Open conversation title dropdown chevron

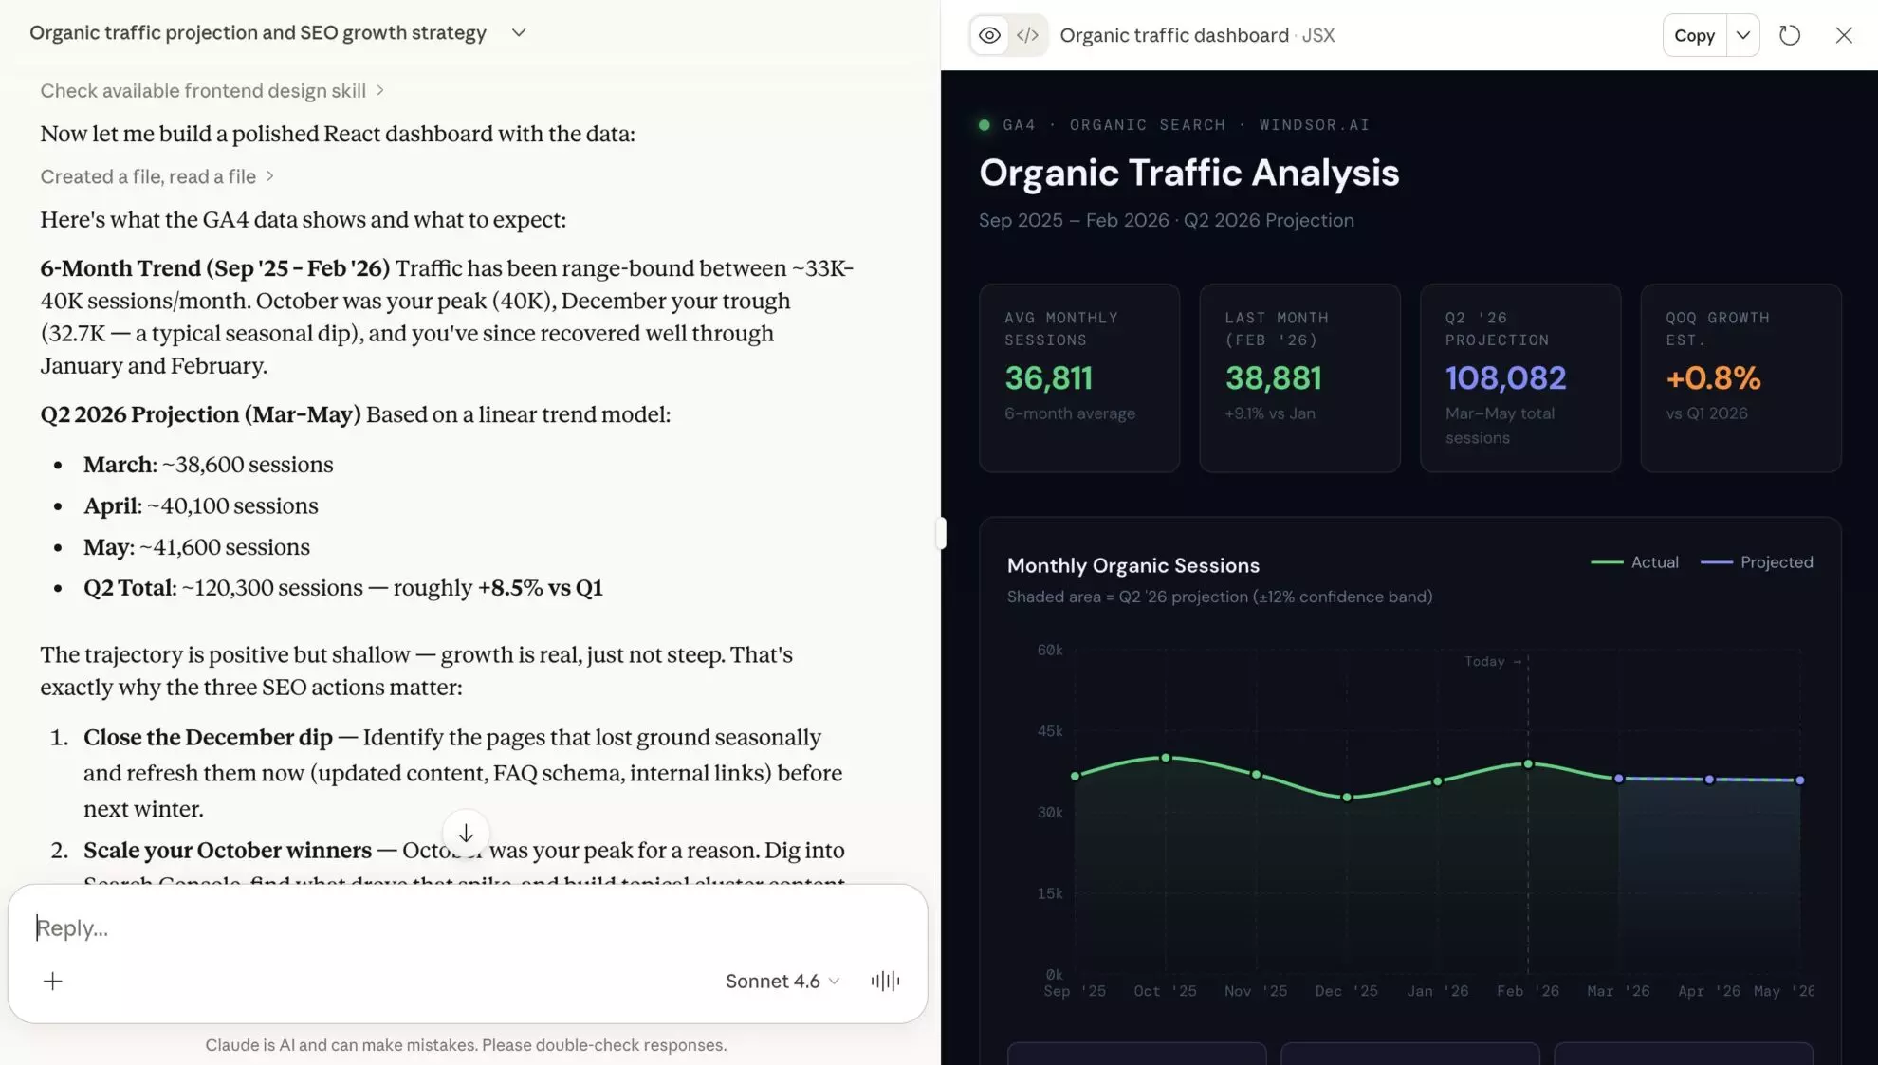click(518, 32)
